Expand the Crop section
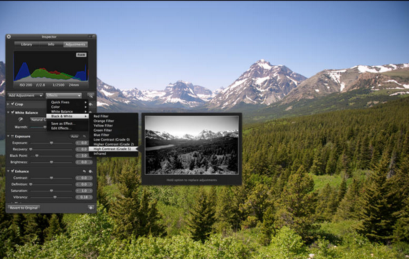The height and width of the screenshot is (259, 409). pos(8,104)
